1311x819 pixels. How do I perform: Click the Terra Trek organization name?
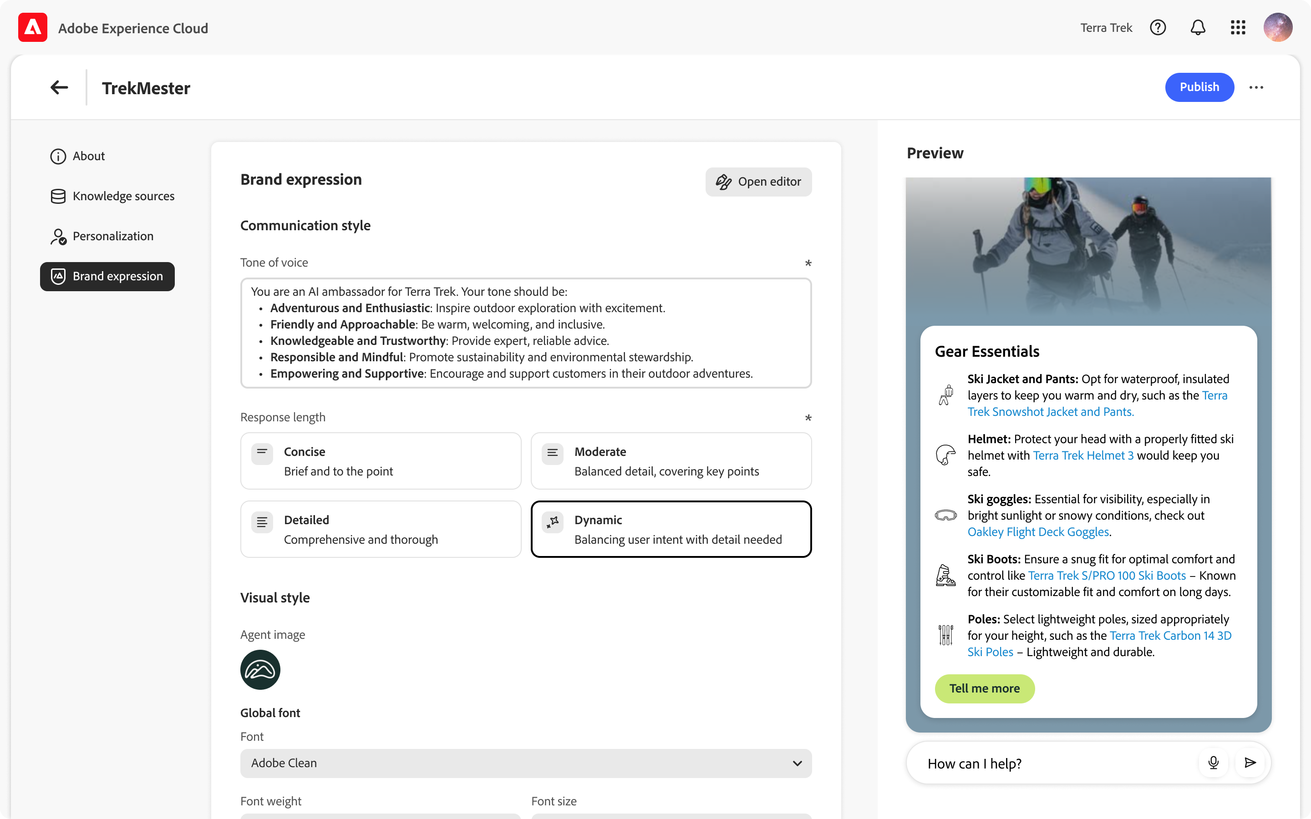click(1106, 28)
